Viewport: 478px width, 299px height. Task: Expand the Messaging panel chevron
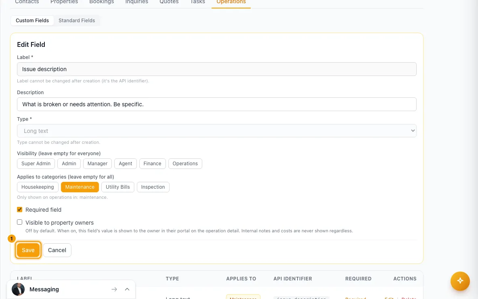click(127, 289)
